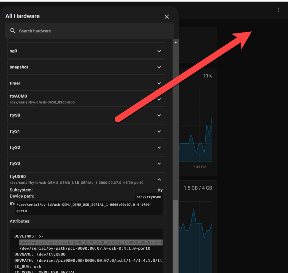Viewport: 288px width, 273px height.
Task: Expand the ttyS0 hardware entry
Action: click(x=86, y=115)
